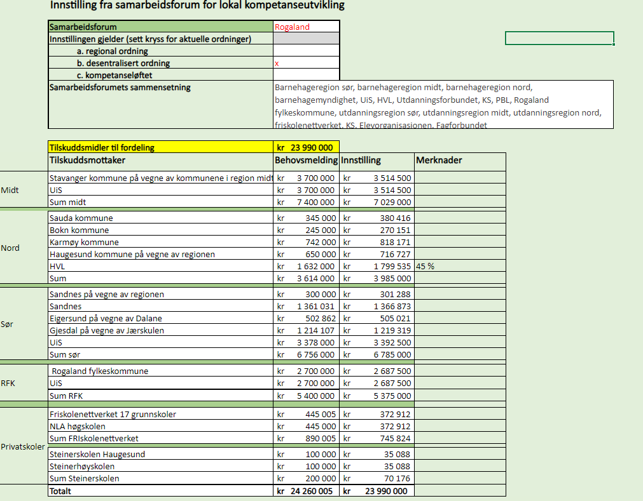Click the empty cell for regional ordning
643x501 pixels.
click(x=306, y=51)
